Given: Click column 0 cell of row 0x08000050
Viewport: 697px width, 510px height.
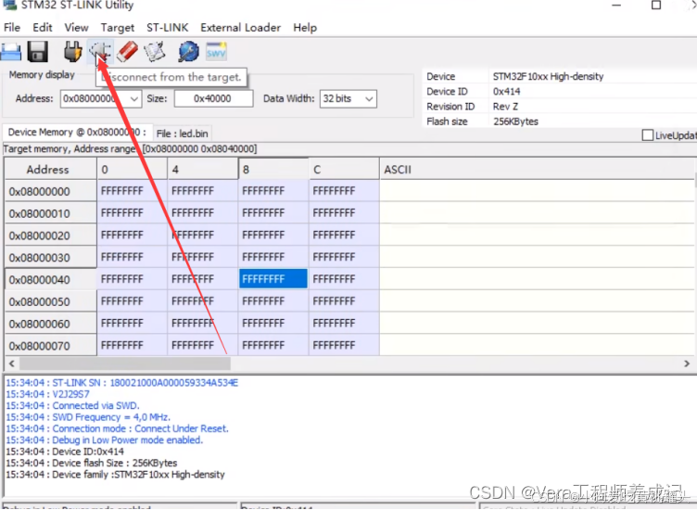Looking at the screenshot, I should 132,301.
